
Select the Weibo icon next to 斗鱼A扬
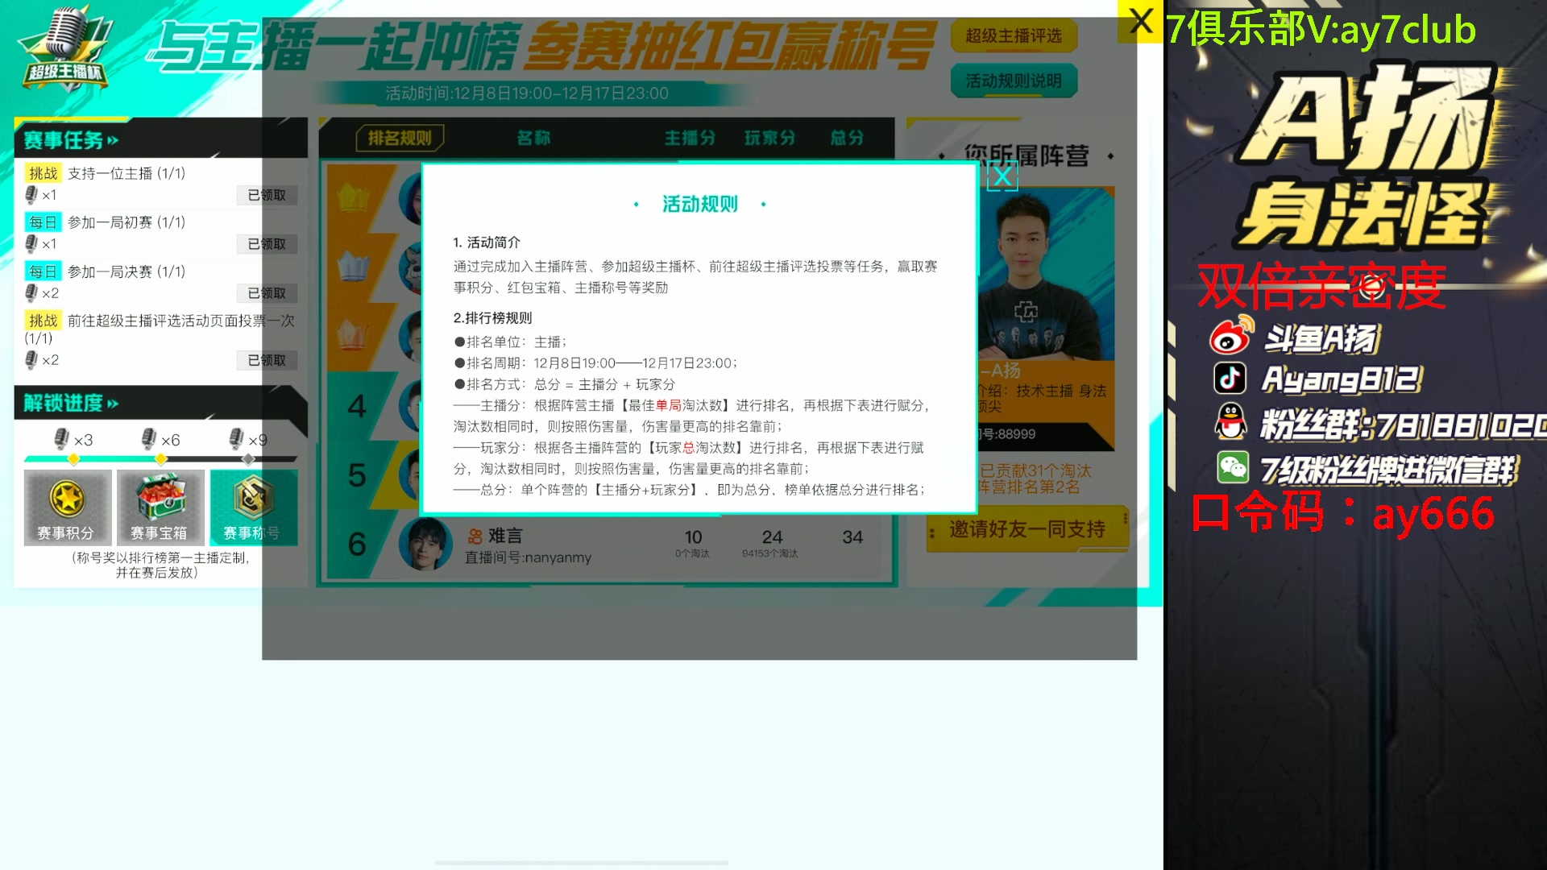click(1230, 337)
